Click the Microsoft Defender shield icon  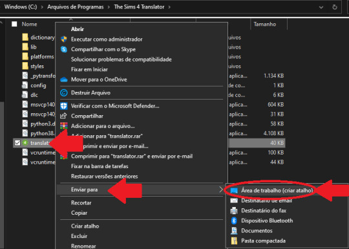pos(63,106)
